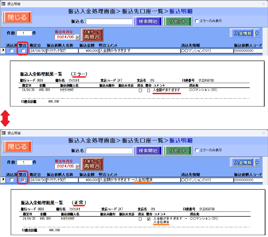This screenshot has width=268, height=237.
Task: Expand the 入金情報 dropdown arrow in lower window
Action: point(257,163)
